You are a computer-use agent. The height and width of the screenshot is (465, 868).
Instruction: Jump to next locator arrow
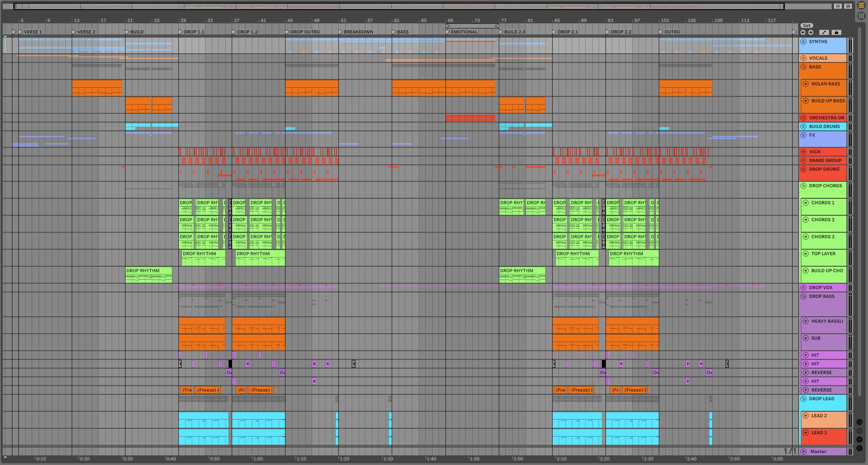tap(811, 32)
